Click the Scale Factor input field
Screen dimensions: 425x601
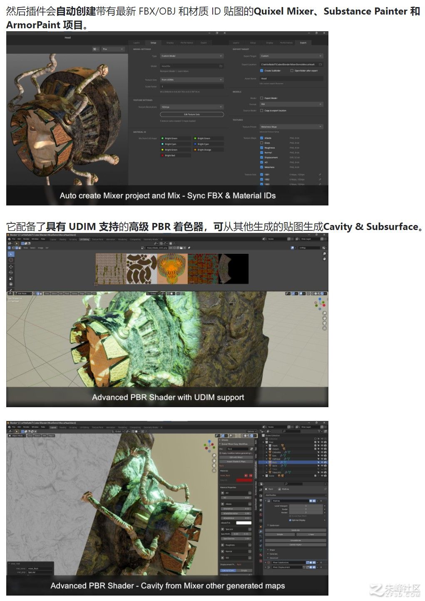[192, 87]
